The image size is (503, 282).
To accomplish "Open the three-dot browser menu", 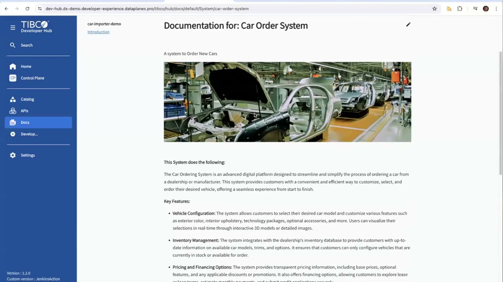I will [496, 9].
